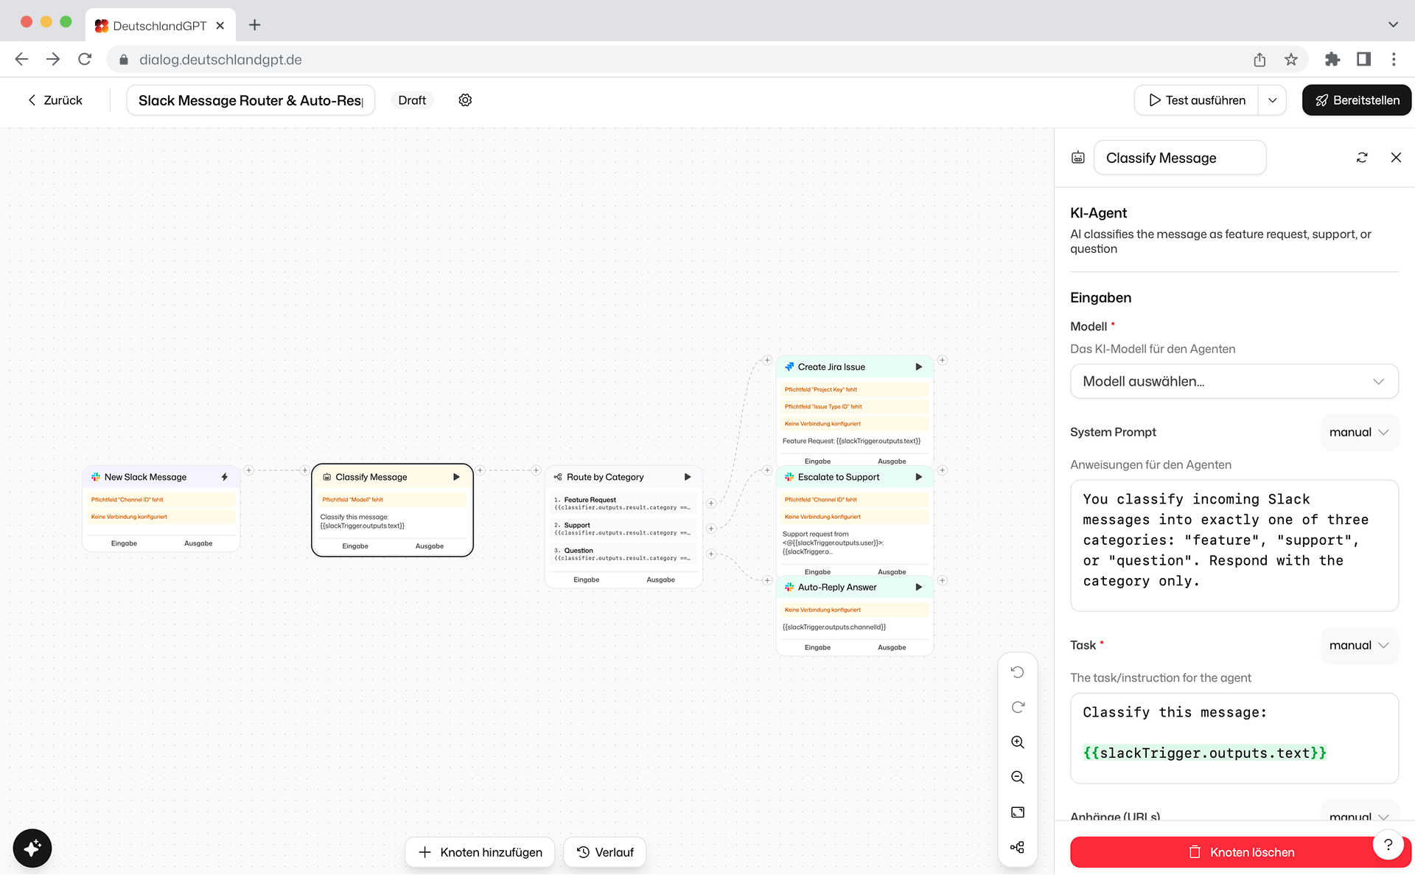1415x875 pixels.
Task: Add node after Auto-Reply Answer output
Action: [943, 581]
